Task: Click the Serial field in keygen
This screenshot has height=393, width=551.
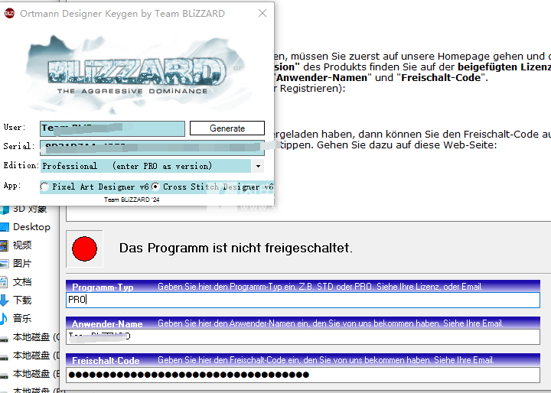Action: (152, 148)
